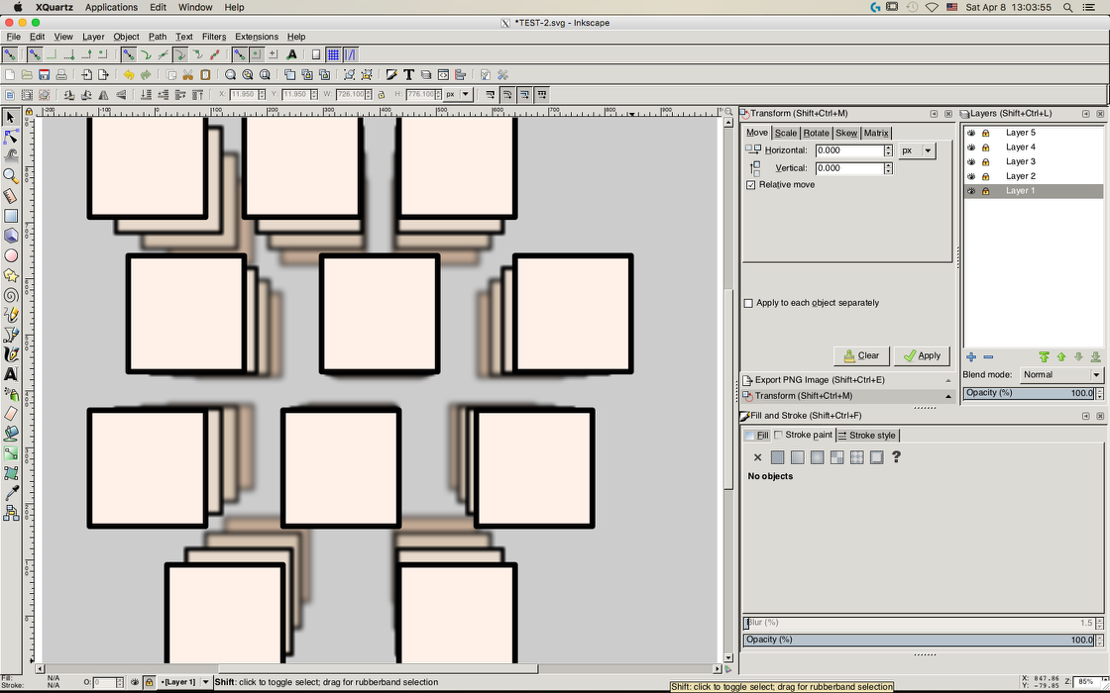
Task: Open the Filters menu
Action: [x=213, y=37]
